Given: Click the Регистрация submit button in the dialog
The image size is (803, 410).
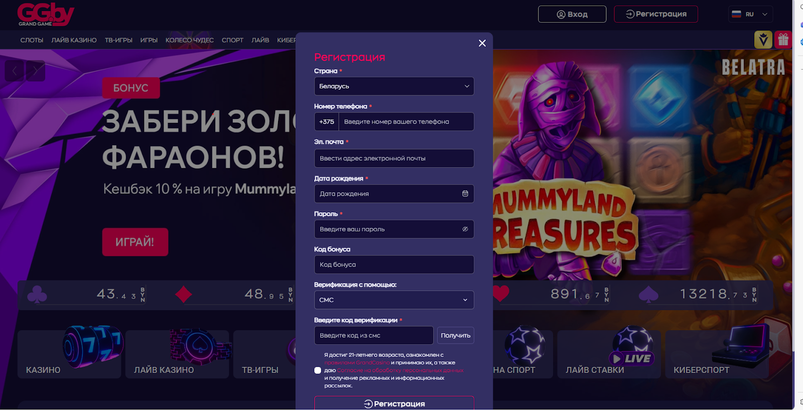Looking at the screenshot, I should click(394, 403).
